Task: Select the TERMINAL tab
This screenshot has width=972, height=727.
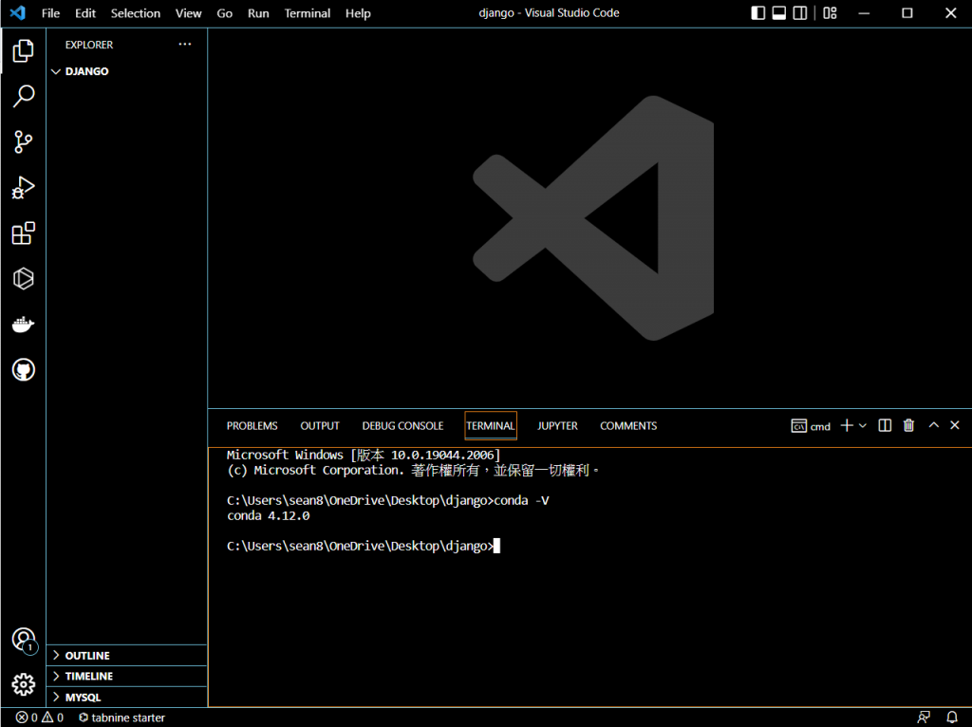Action: 491,426
